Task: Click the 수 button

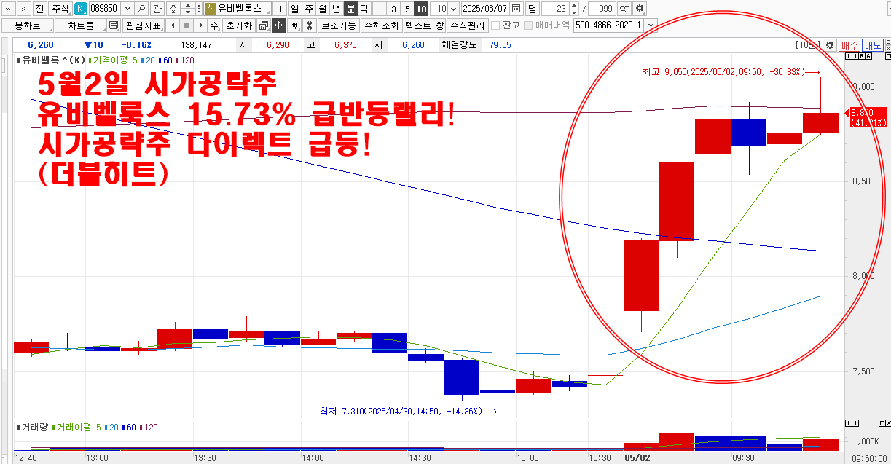Action: (214, 25)
